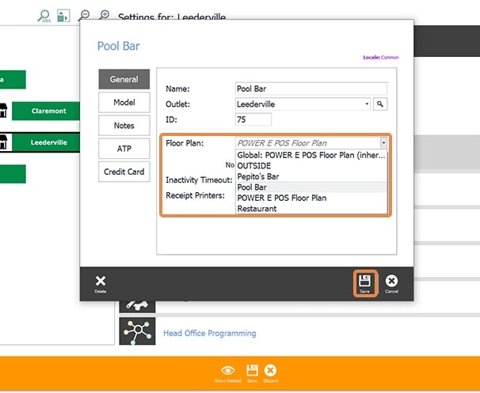This screenshot has height=393, width=480.
Task: Click the Claremont store icon
Action: pyautogui.click(x=3, y=111)
